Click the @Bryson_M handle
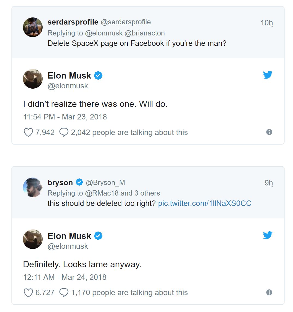Viewport: 293px width, 312px height. [x=105, y=182]
